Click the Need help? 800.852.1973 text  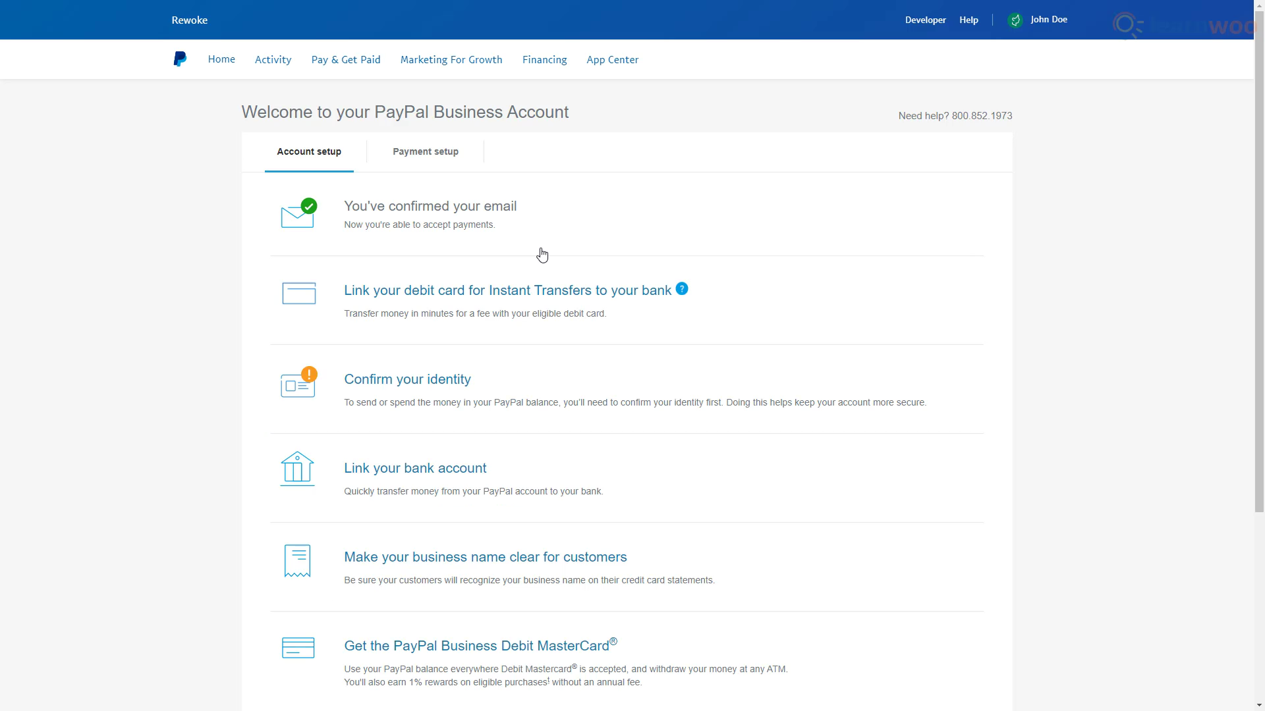click(x=955, y=116)
